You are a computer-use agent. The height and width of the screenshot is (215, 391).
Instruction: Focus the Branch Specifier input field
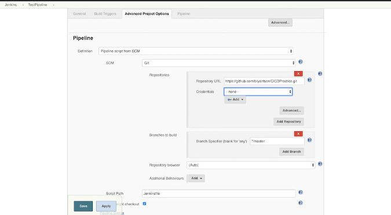pos(277,141)
